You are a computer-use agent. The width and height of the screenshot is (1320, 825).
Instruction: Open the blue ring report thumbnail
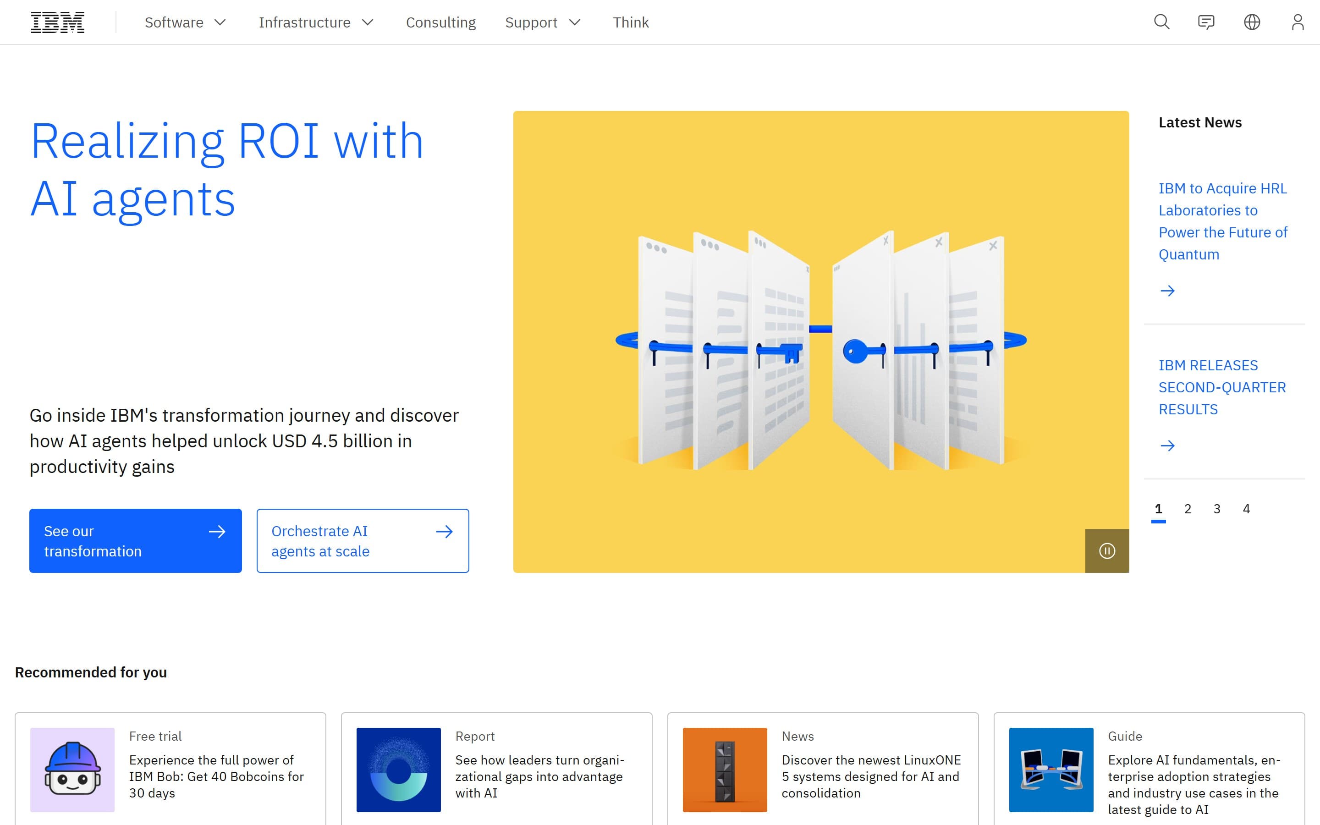(399, 770)
